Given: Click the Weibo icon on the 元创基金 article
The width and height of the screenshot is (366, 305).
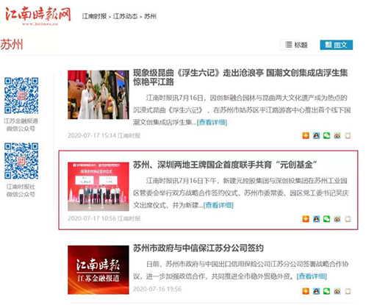Looking at the screenshot, I should click(x=337, y=219).
